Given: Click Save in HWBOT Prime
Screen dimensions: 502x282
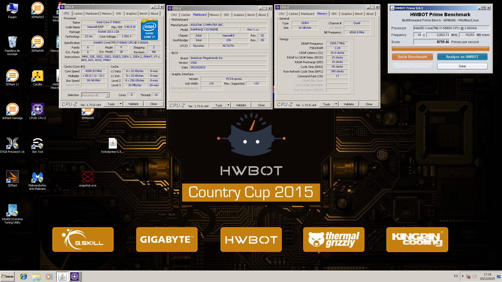Looking at the screenshot, I should (x=462, y=66).
